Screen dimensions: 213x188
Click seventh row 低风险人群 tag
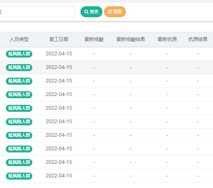[19, 135]
